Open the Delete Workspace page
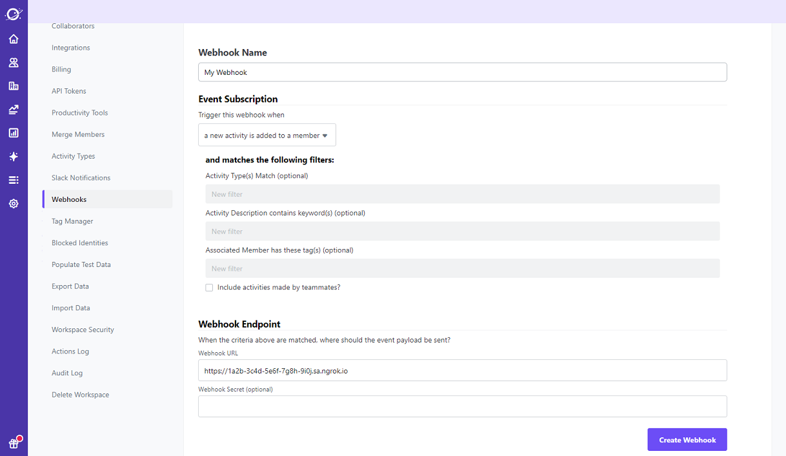Image resolution: width=786 pixels, height=456 pixels. coord(80,394)
